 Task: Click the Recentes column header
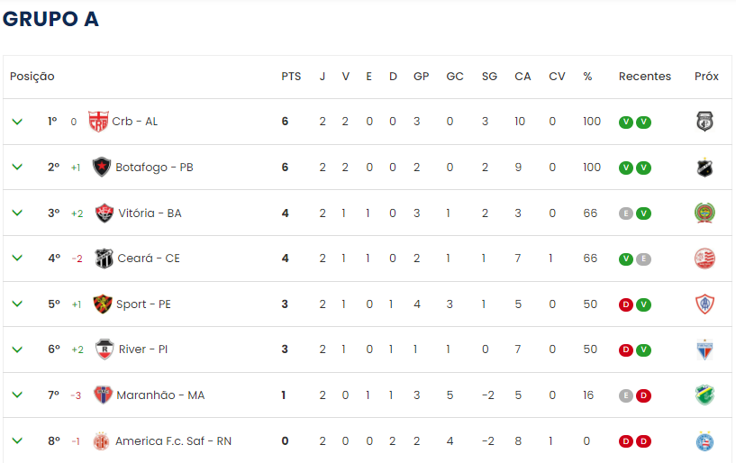tap(644, 77)
